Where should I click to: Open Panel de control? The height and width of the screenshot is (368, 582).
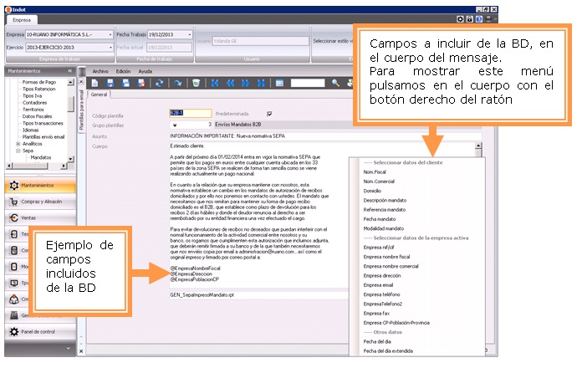37,331
